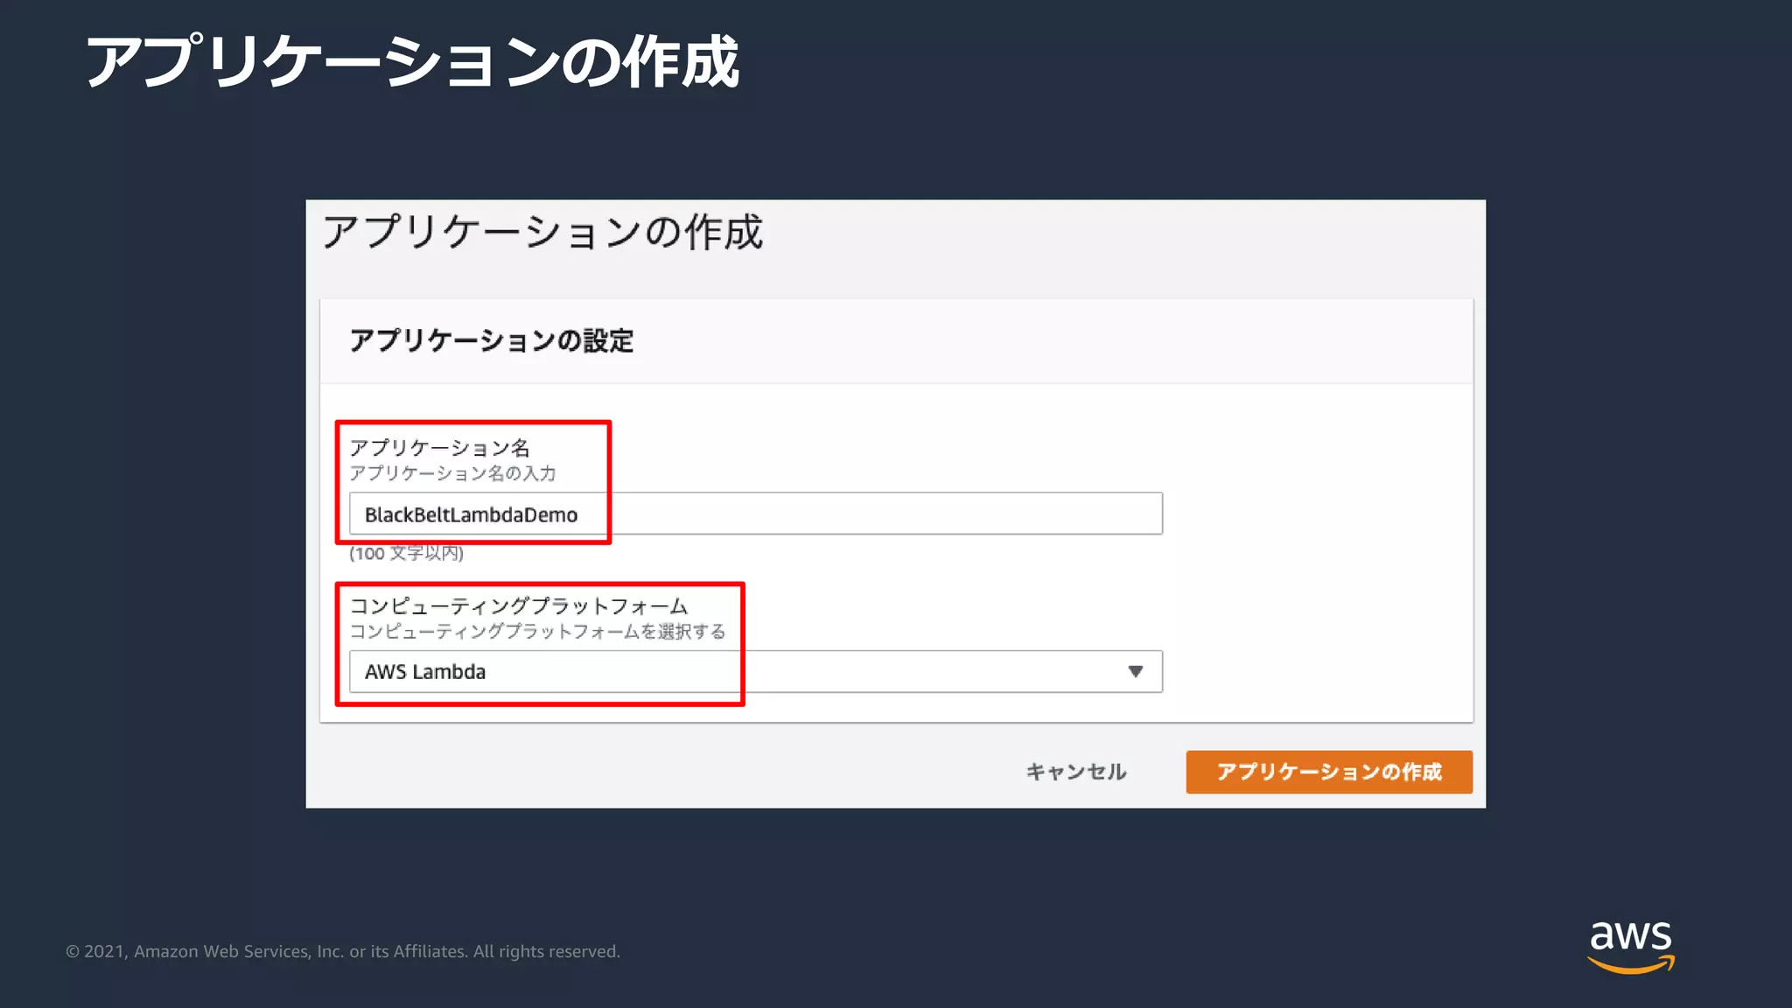Click the キャンセル button
This screenshot has height=1008, width=1792.
click(1076, 772)
